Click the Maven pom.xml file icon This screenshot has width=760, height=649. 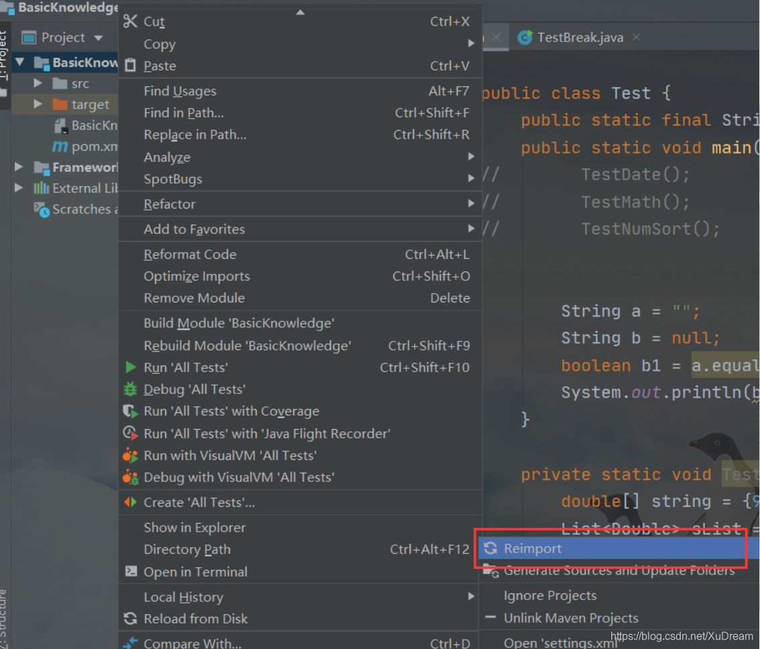pyautogui.click(x=60, y=146)
